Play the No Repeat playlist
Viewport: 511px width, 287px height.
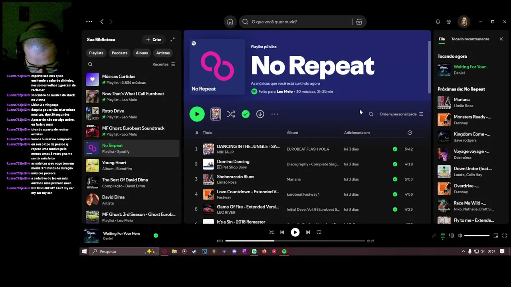tap(197, 114)
